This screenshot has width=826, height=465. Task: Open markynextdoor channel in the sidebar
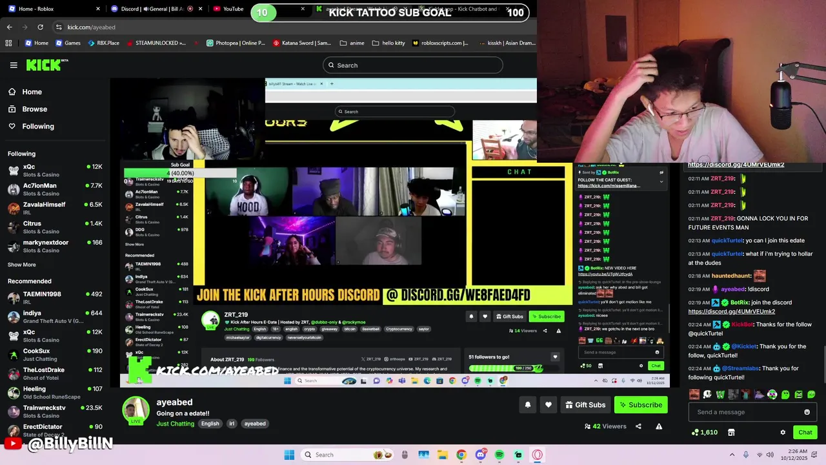click(55, 246)
